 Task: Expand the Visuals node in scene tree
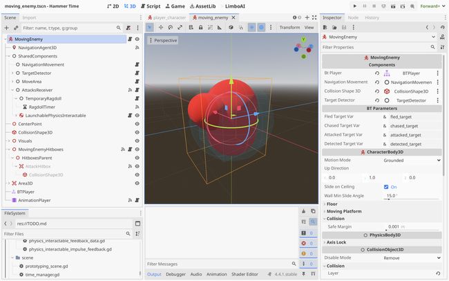click(9, 141)
